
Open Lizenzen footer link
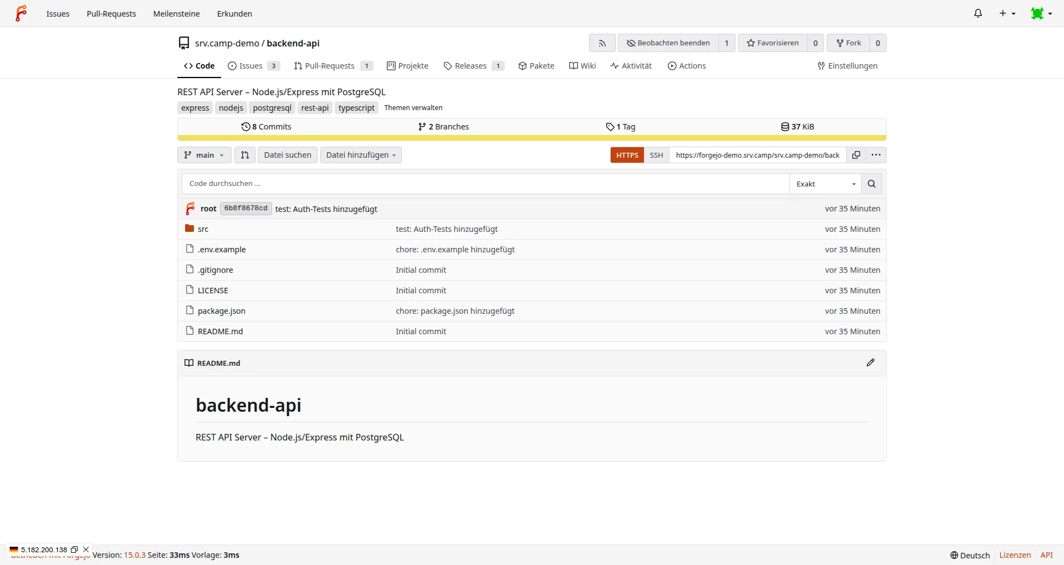point(1015,555)
